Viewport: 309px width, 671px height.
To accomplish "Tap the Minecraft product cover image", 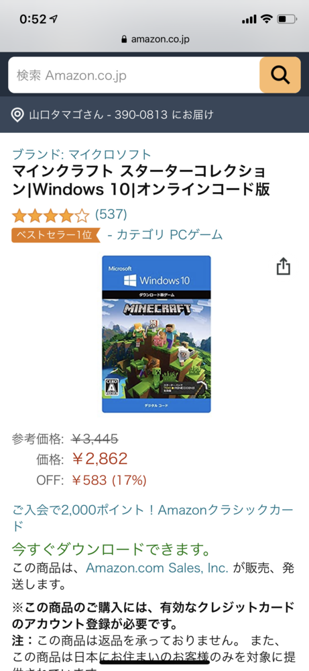I will [x=156, y=334].
